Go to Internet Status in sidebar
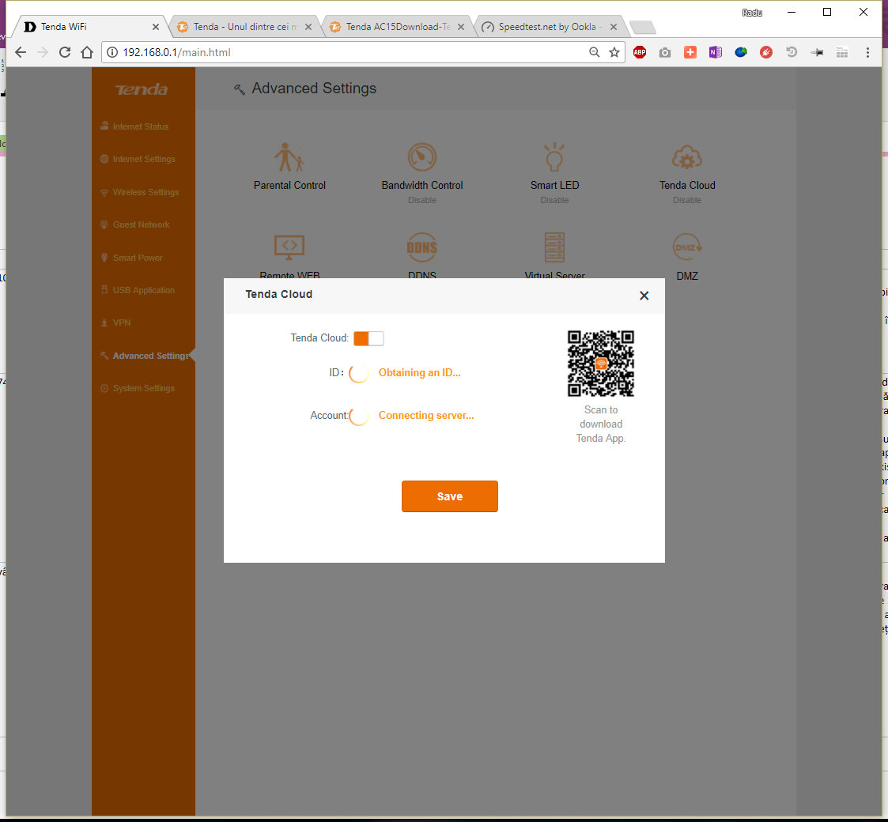This screenshot has width=888, height=822. pyautogui.click(x=141, y=126)
